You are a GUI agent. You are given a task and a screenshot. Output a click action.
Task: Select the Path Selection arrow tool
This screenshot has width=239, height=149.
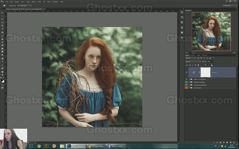[x=2, y=65]
